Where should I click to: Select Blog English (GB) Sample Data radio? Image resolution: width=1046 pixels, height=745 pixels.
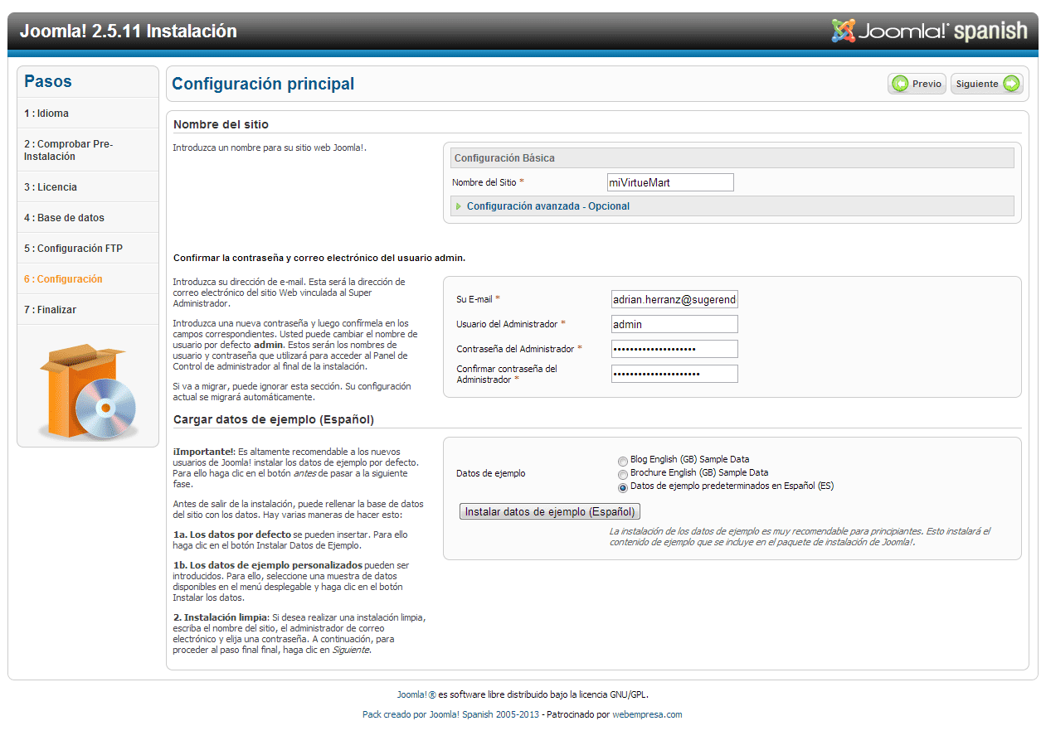(623, 461)
